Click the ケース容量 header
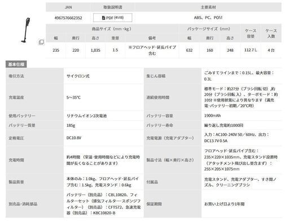The width and height of the screenshot is (289, 222). tap(251, 33)
